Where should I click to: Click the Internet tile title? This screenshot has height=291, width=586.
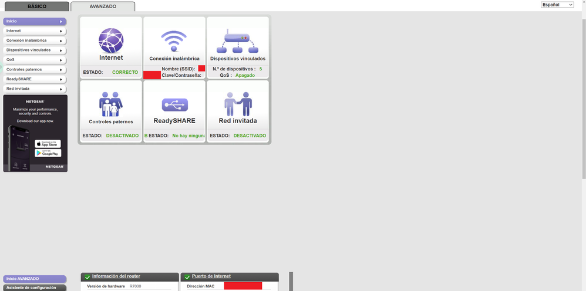point(111,58)
